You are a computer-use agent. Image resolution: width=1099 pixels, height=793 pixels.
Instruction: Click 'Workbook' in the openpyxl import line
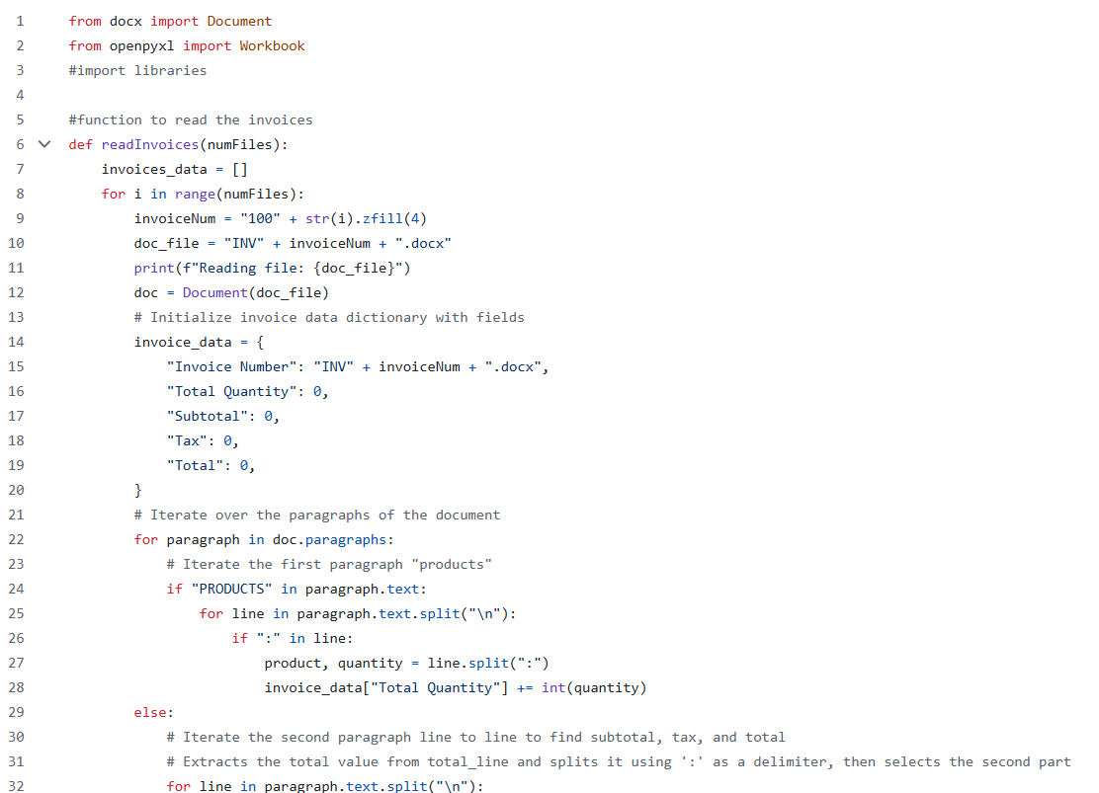pyautogui.click(x=272, y=45)
